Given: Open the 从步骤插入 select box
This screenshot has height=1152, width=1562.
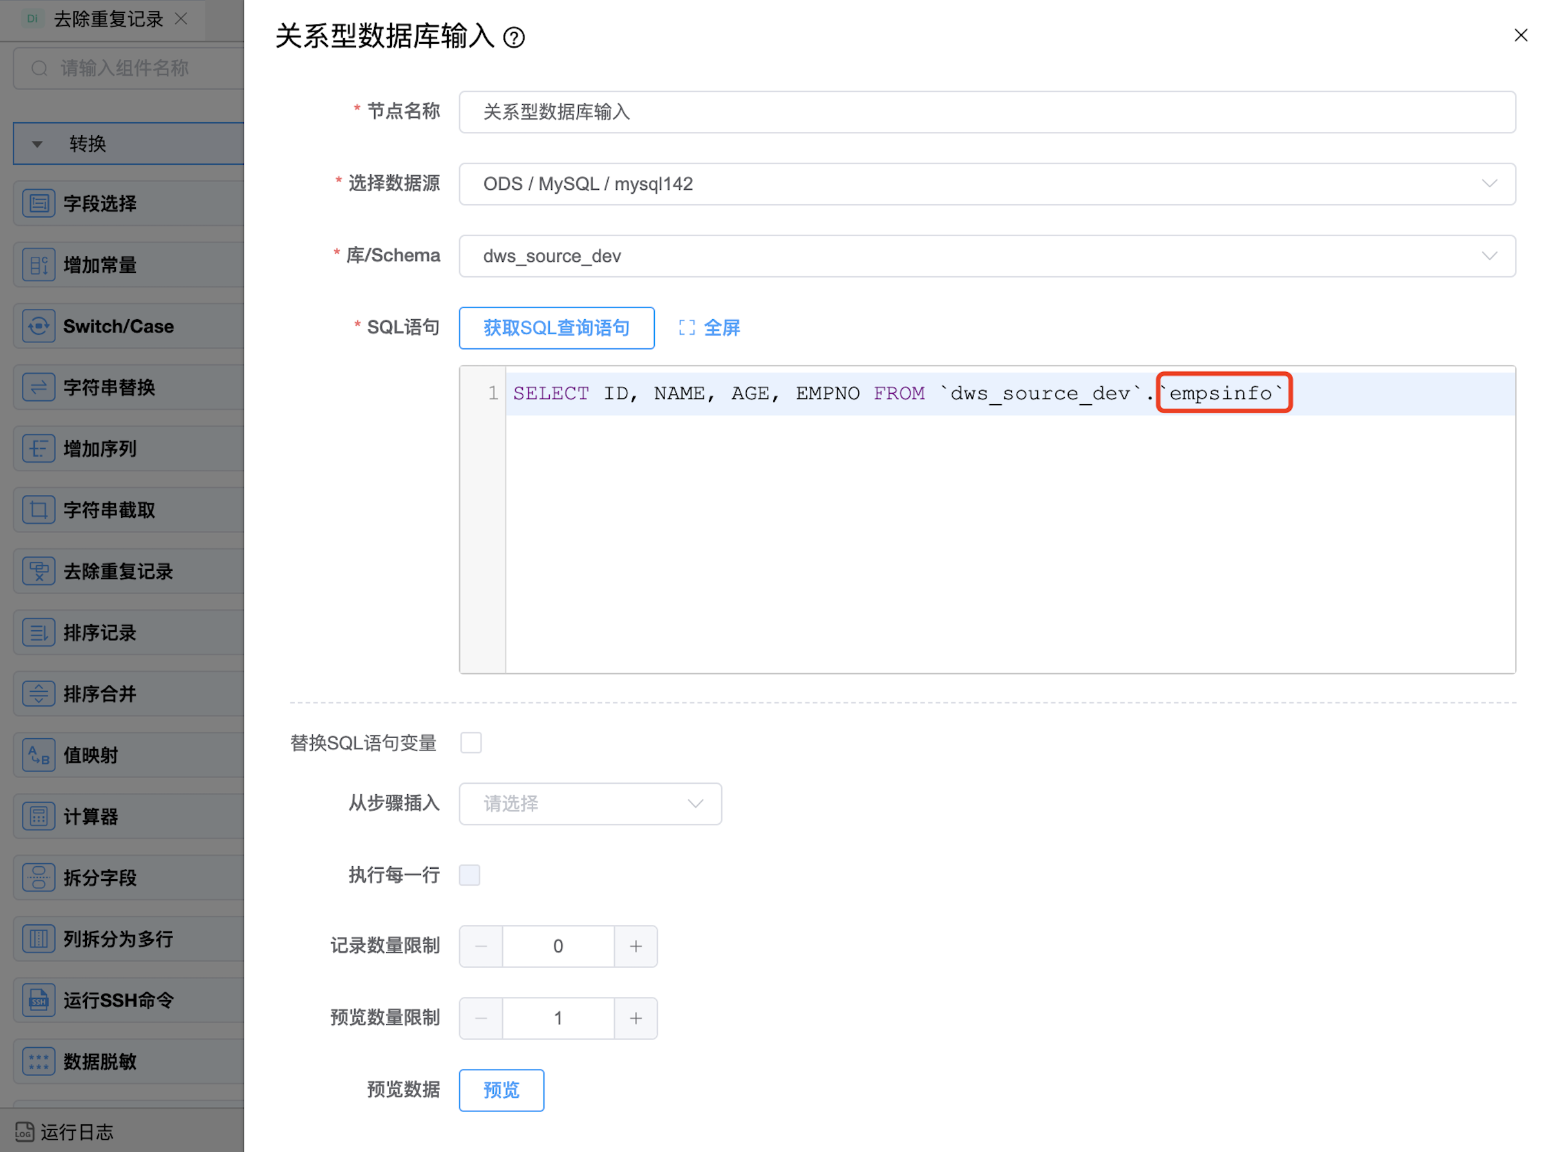Looking at the screenshot, I should click(x=590, y=804).
